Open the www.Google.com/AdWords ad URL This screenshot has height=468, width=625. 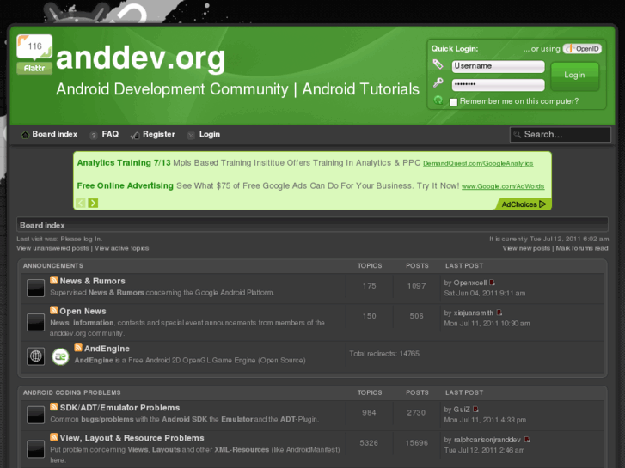[x=503, y=186]
